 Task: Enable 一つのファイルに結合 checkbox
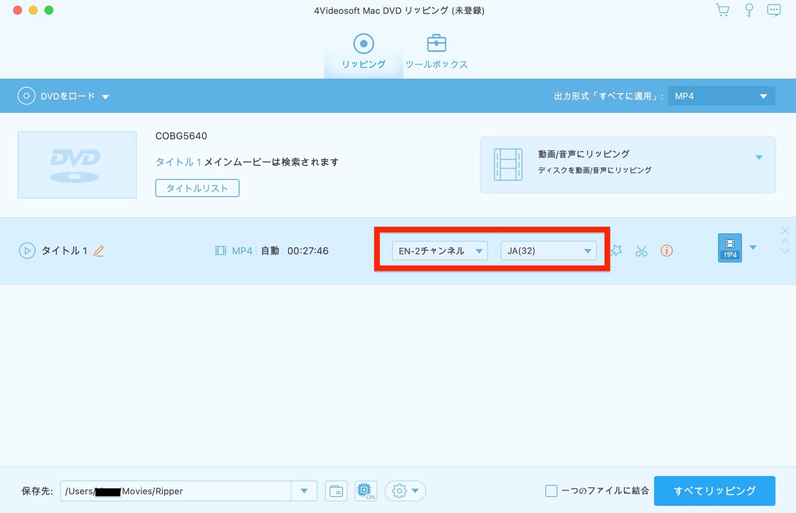(x=551, y=491)
